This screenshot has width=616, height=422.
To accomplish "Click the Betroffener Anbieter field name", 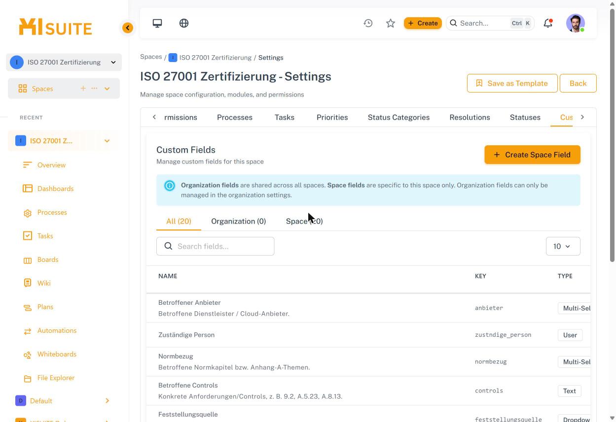I will (189, 302).
